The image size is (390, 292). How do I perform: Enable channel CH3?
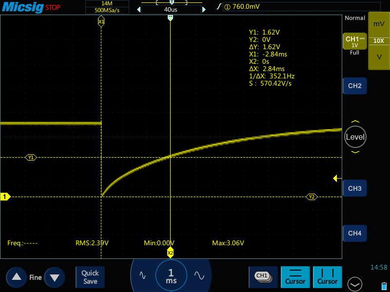click(355, 188)
